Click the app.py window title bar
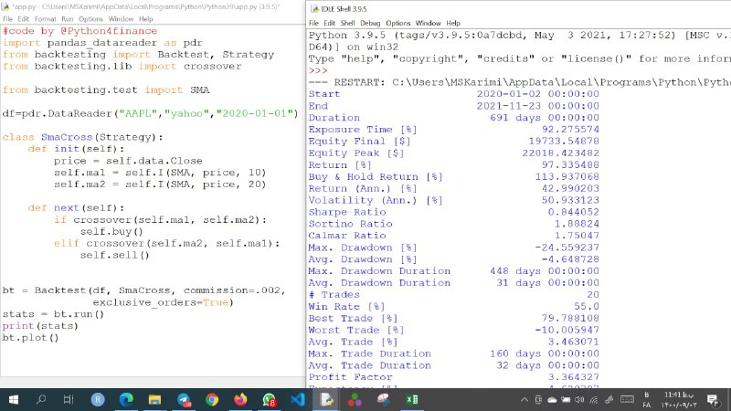Image resolution: width=731 pixels, height=411 pixels. 153,7
